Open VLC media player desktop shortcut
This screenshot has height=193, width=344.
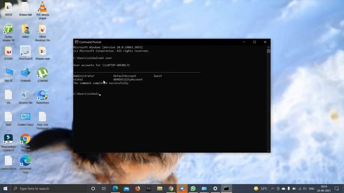42,10
